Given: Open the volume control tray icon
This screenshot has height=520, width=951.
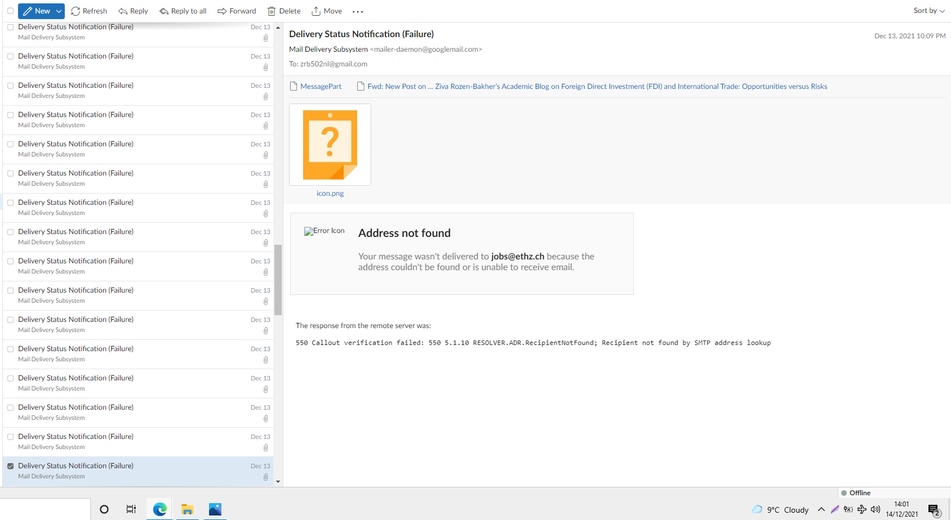Looking at the screenshot, I should tap(876, 509).
